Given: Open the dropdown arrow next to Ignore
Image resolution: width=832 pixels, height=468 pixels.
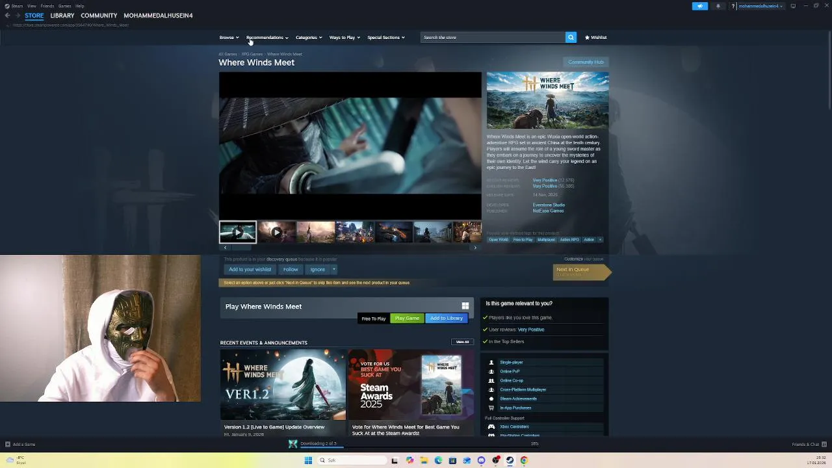Looking at the screenshot, I should click(333, 269).
